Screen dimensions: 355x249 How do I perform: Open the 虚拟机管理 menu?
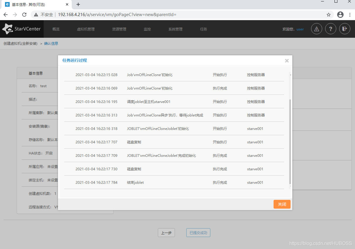coord(86,29)
